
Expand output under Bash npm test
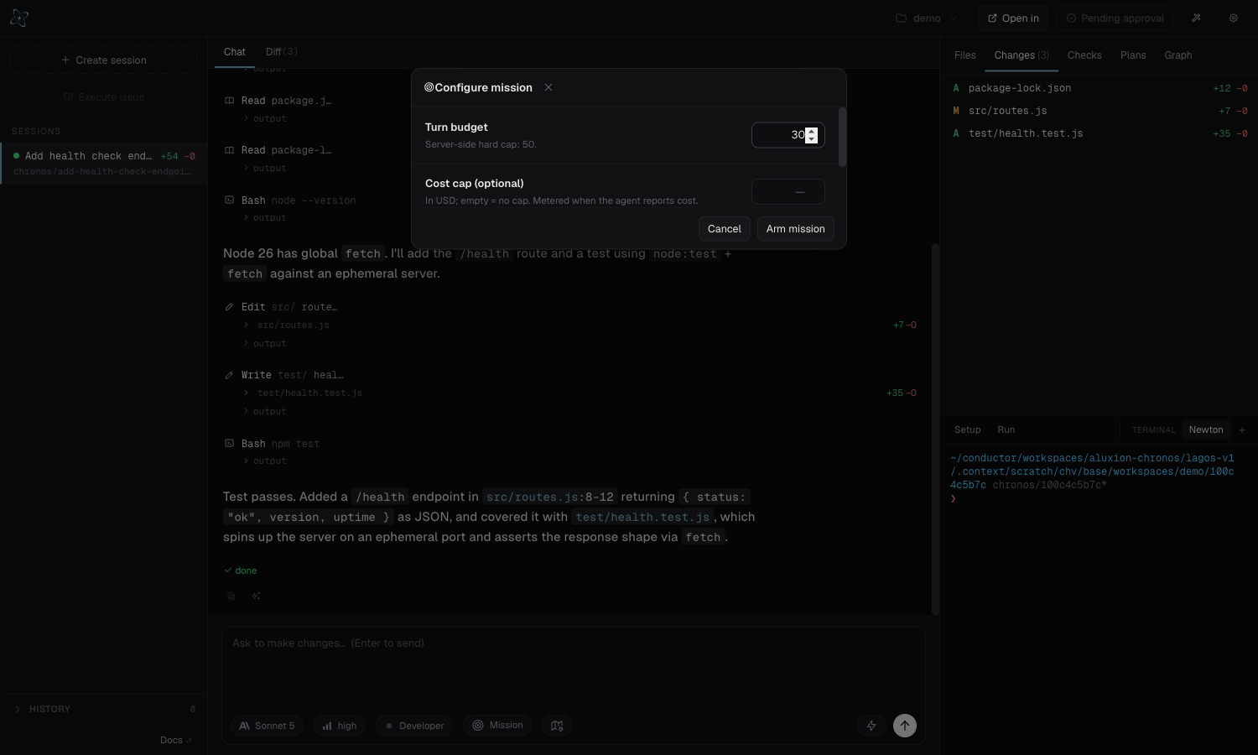point(264,461)
